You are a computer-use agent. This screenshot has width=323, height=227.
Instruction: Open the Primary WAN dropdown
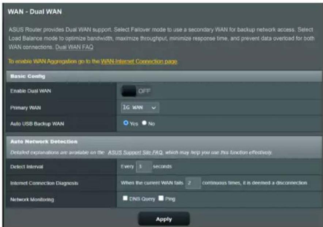tap(140, 107)
